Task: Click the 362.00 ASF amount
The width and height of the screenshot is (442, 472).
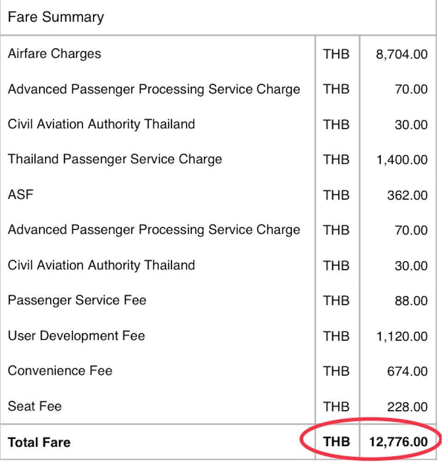Action: (x=407, y=195)
